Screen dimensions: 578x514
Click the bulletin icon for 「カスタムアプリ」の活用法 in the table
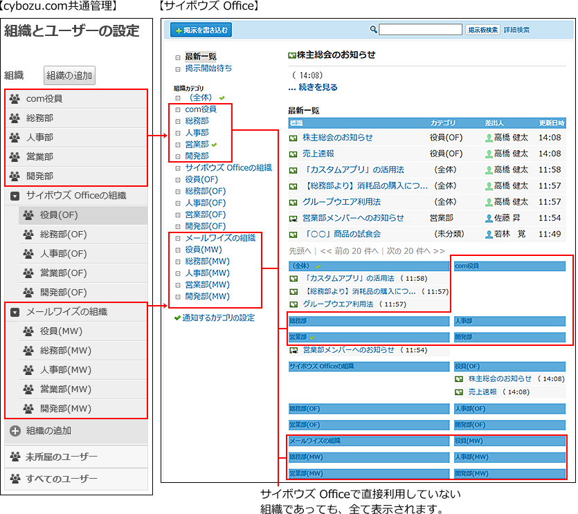(293, 171)
